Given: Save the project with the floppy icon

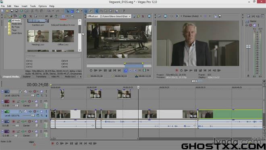Looking at the screenshot, I should click(x=12, y=11).
